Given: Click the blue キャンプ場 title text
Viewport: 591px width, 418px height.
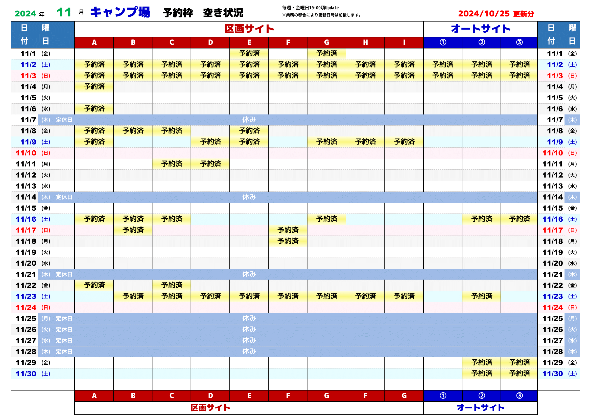Looking at the screenshot, I should (120, 12).
